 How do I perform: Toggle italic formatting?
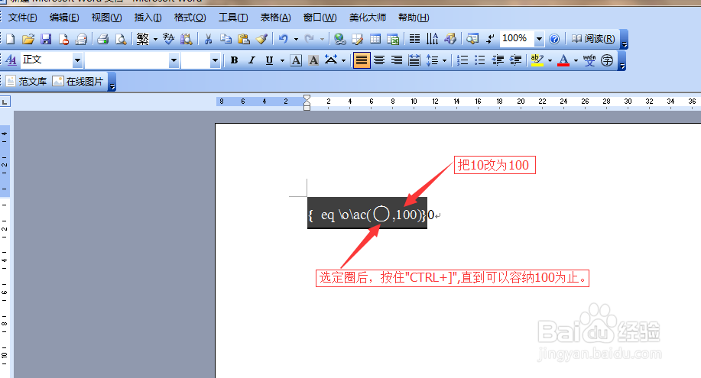coord(252,60)
